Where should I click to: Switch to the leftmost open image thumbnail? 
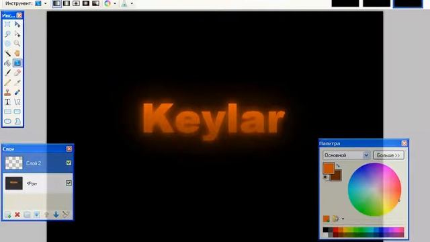click(345, 3)
